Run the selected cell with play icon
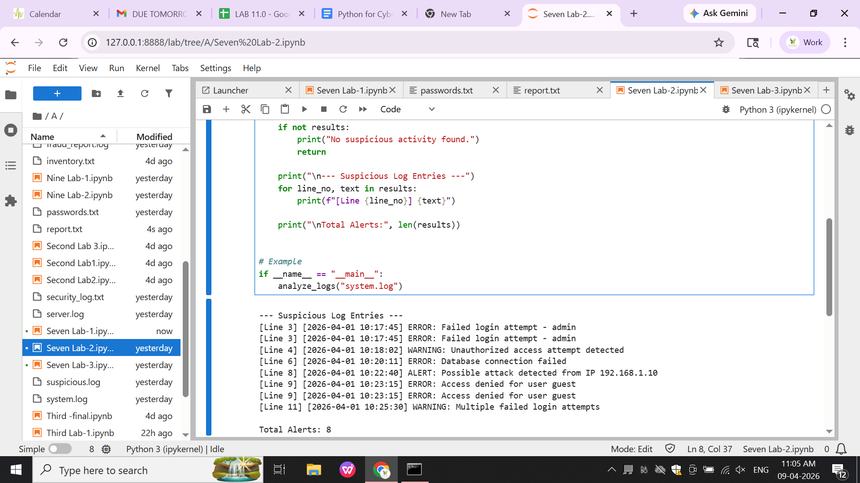The height and width of the screenshot is (483, 860). click(305, 109)
